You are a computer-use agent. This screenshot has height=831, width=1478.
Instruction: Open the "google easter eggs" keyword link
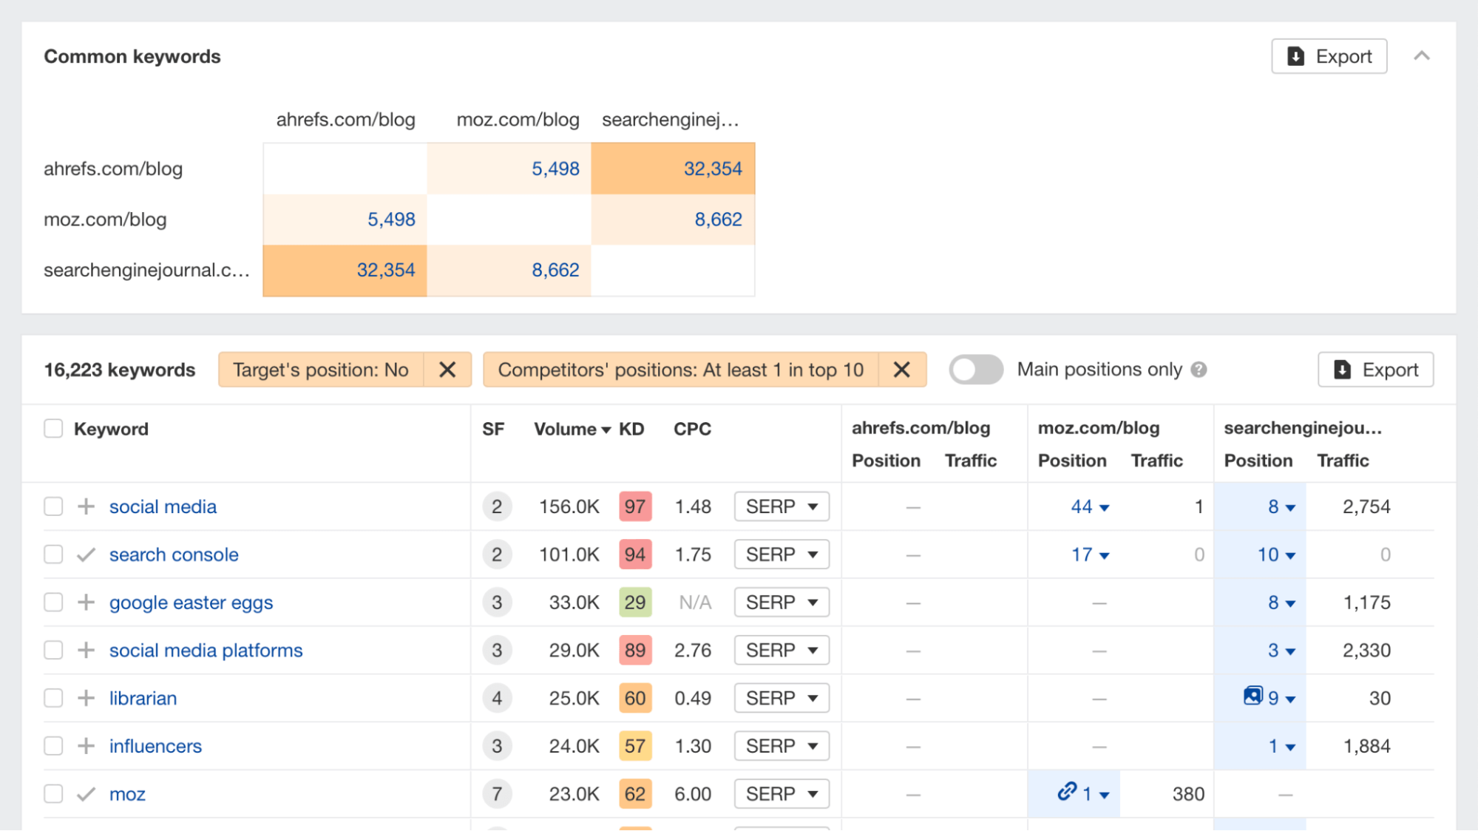[x=191, y=602]
